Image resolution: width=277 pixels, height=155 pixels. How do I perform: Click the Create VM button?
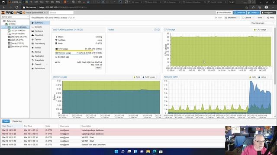point(239,12)
